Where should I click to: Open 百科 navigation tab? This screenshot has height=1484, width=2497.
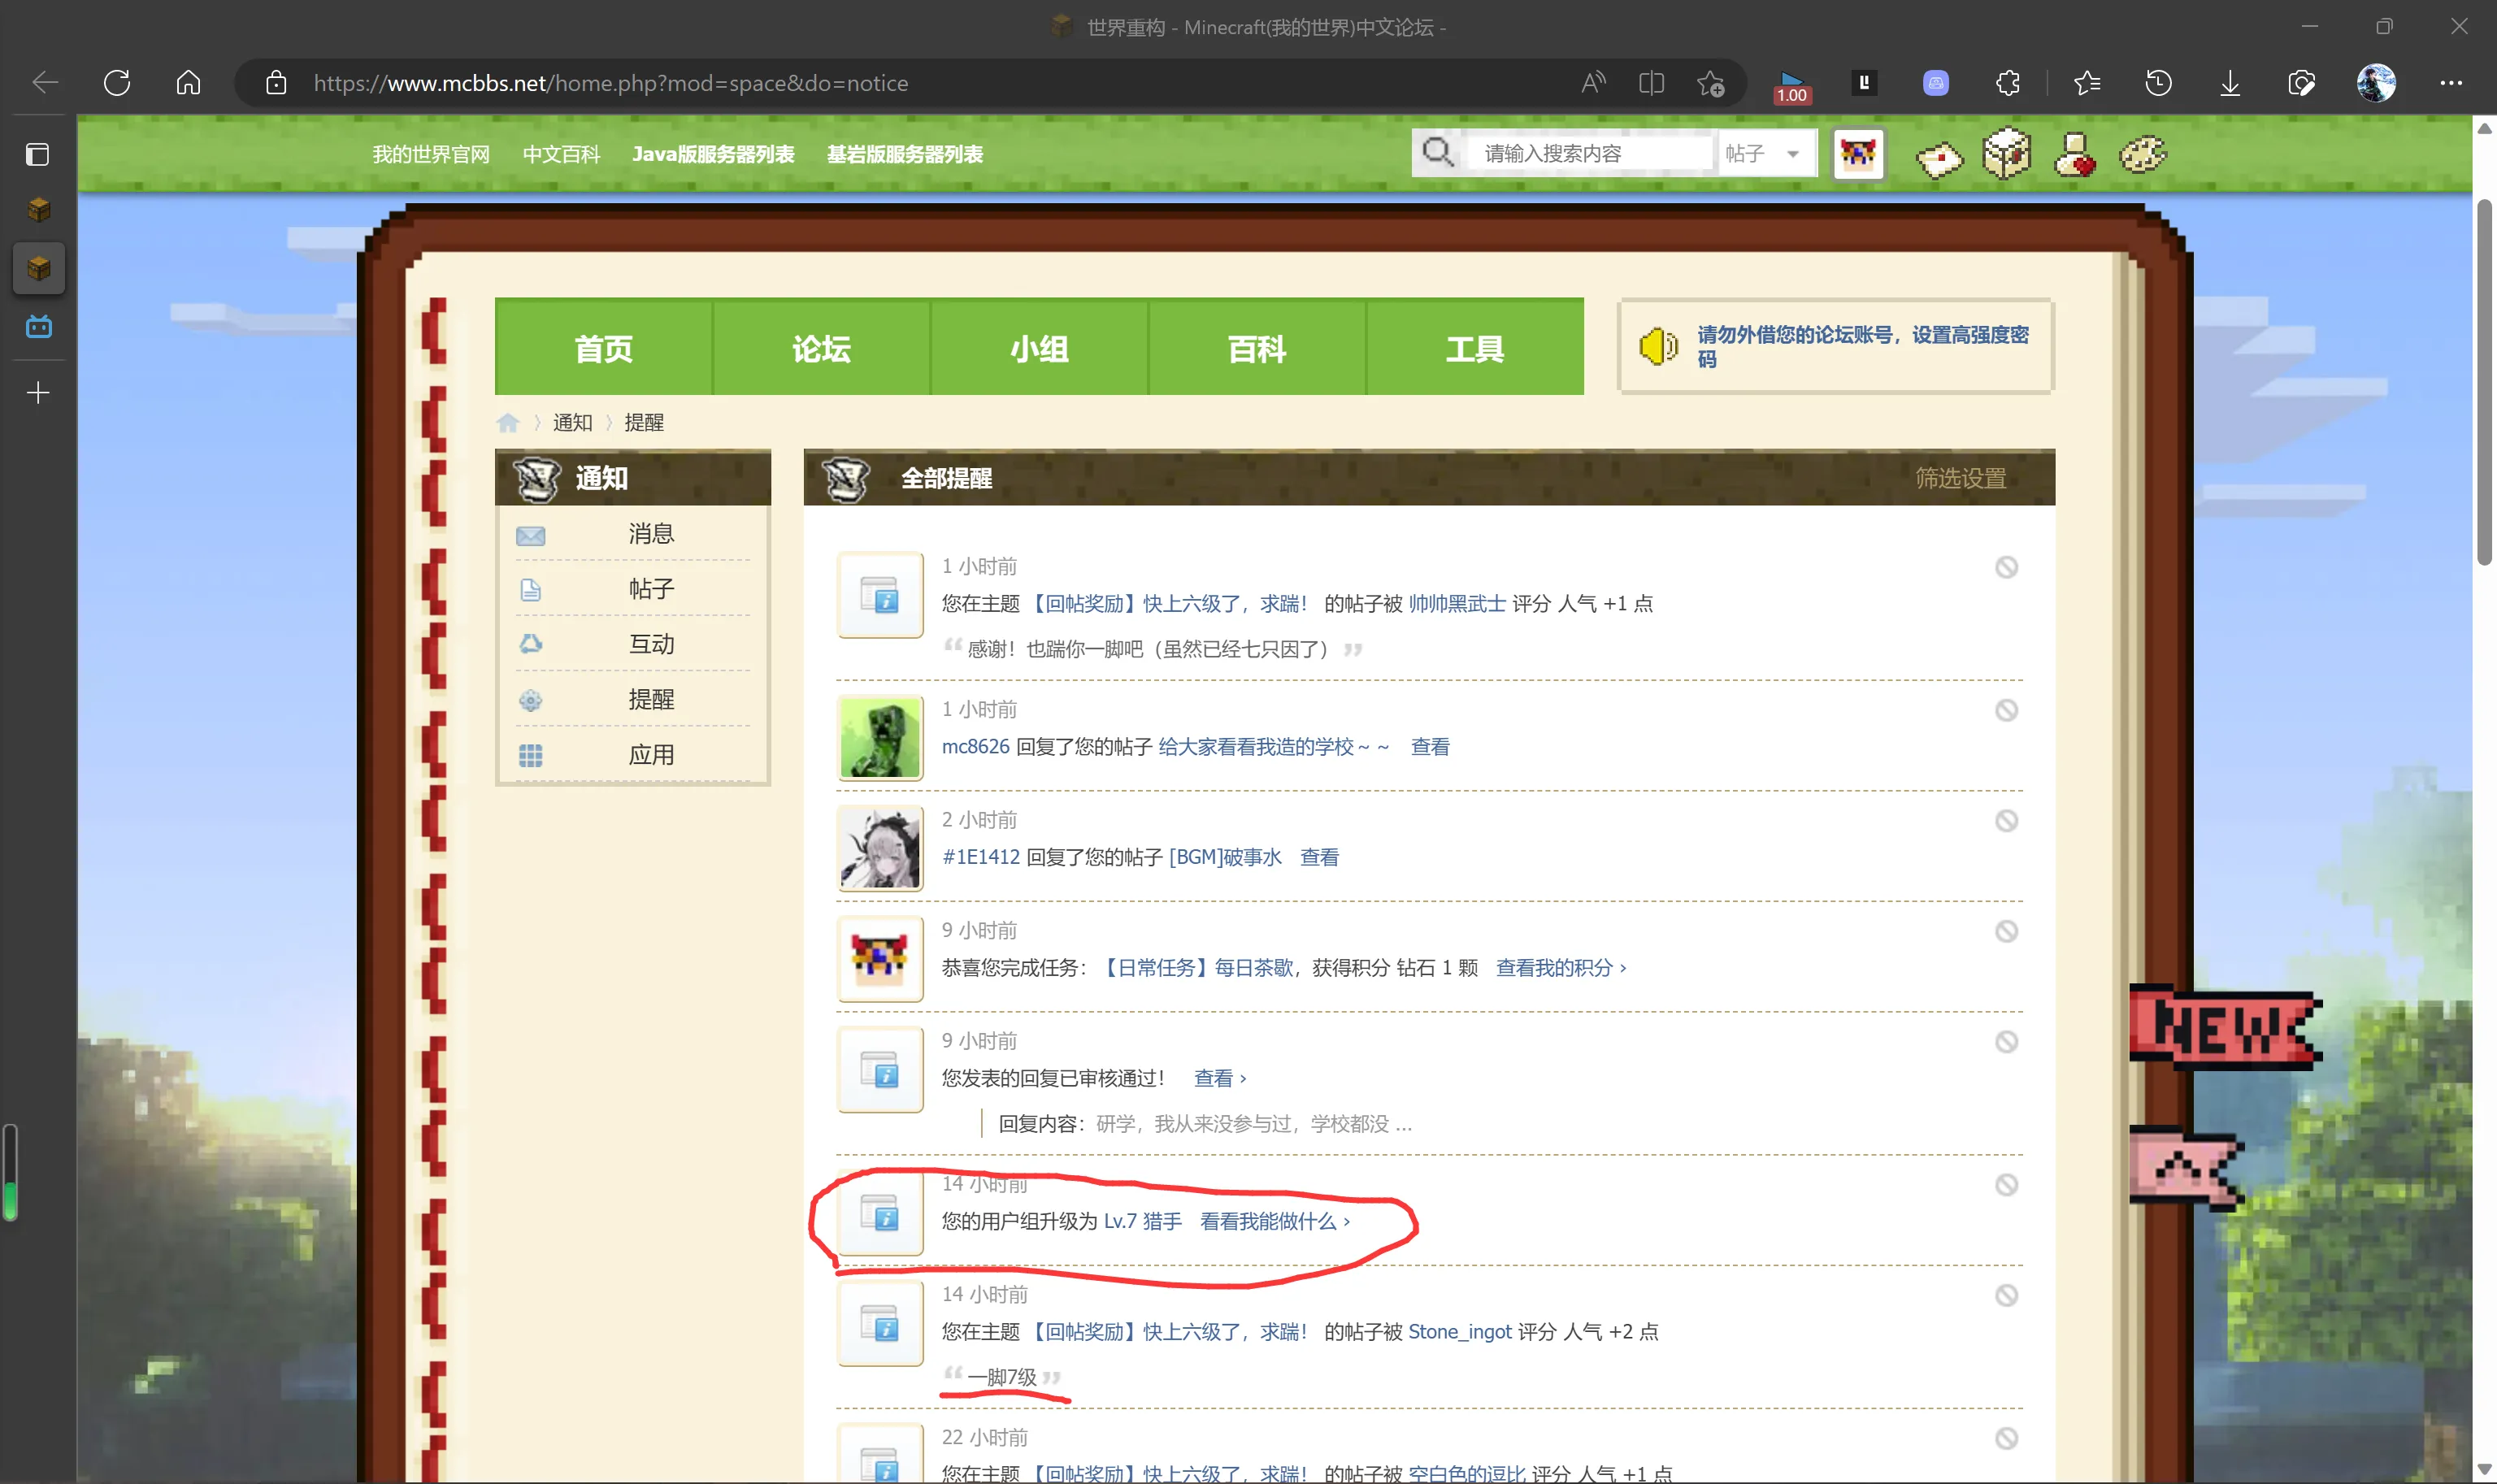(x=1257, y=347)
